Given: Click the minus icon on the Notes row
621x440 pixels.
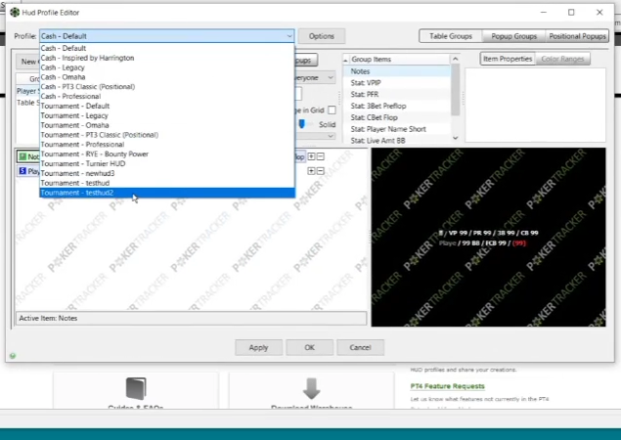Looking at the screenshot, I should [x=321, y=156].
